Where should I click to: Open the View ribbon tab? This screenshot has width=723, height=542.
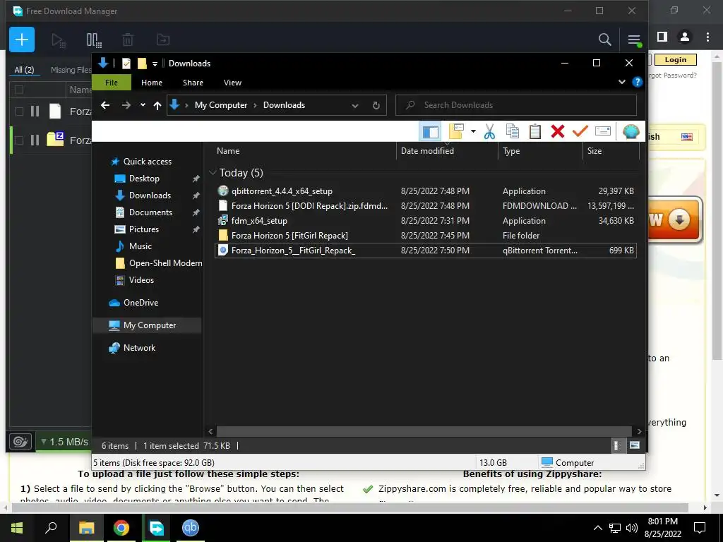coord(232,83)
